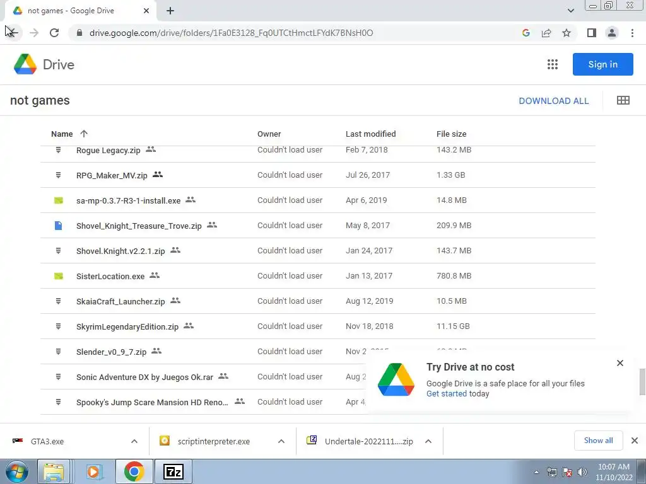
Task: Open Chrome three-dot menu
Action: coord(632,33)
